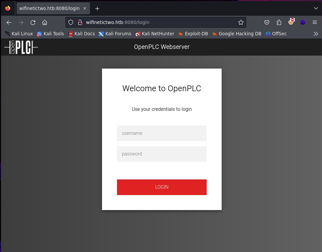Open the Exploit-DB bookmark
Image resolution: width=322 pixels, height=252 pixels.
[193, 34]
